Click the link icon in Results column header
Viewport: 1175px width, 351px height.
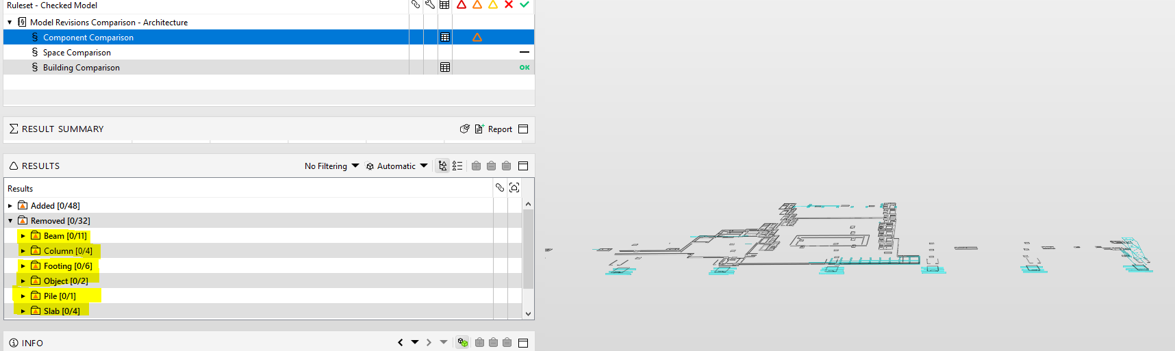(500, 187)
